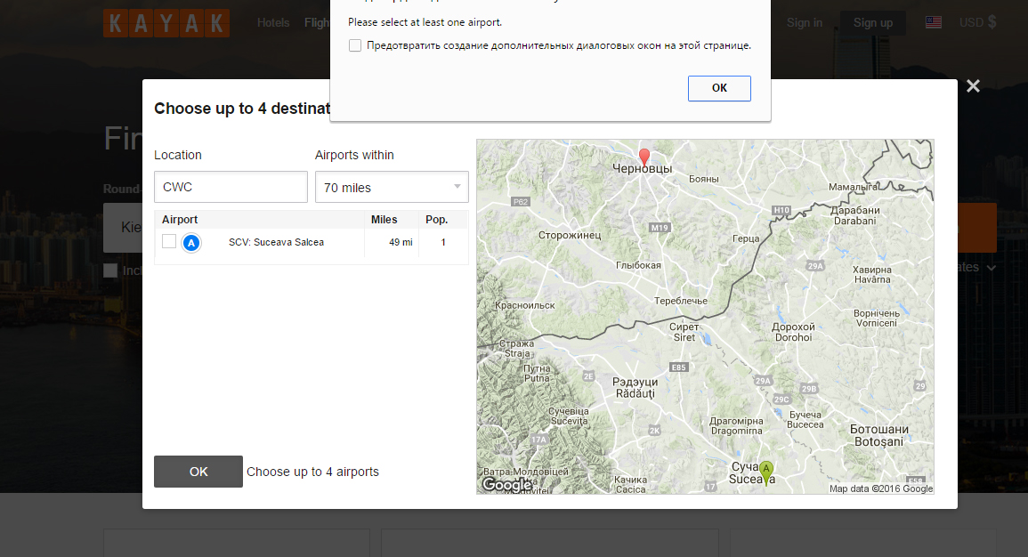This screenshot has height=557, width=1028.
Task: Click the red Chernivtsi map pin
Action: pyautogui.click(x=644, y=157)
